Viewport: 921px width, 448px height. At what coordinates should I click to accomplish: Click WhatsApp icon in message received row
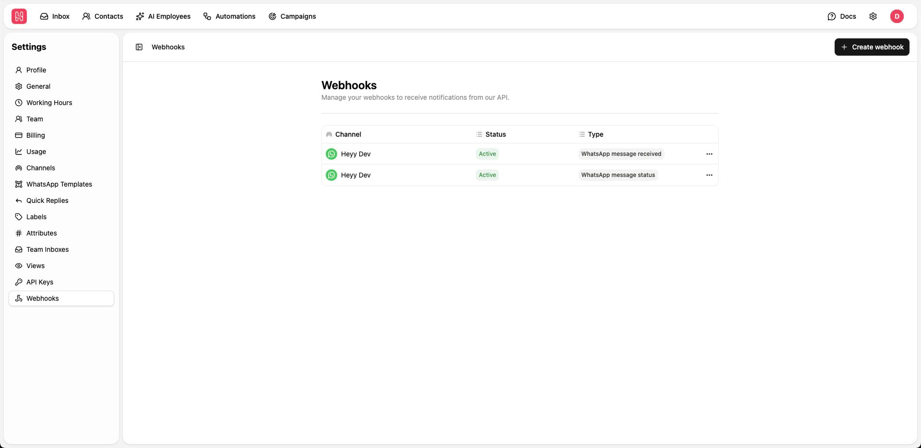click(331, 154)
